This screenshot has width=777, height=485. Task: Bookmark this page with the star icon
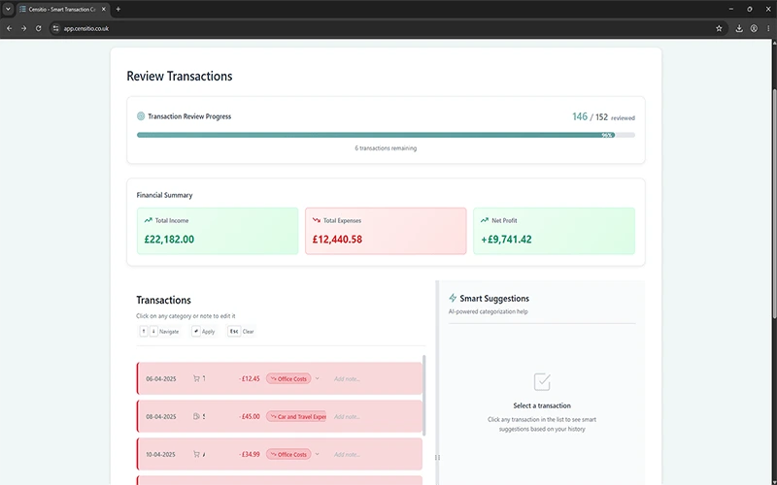[719, 29]
